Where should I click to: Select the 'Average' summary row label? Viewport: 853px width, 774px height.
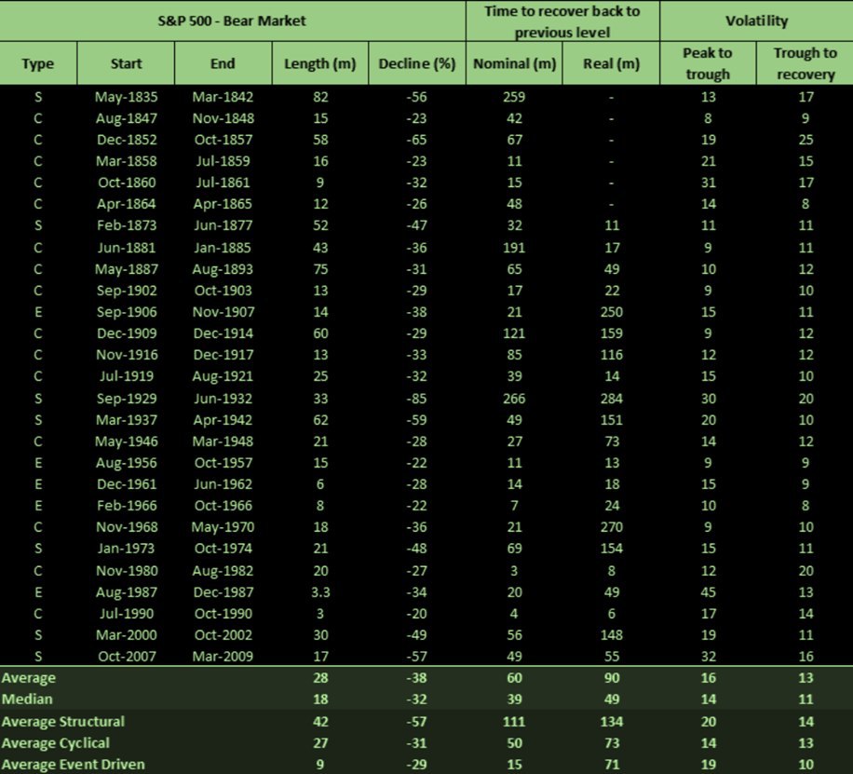coord(28,678)
